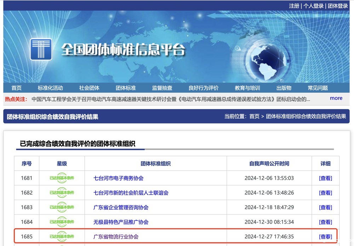Go to 标准化活动 in navigation bar
Screen dimensions: 354x246
50,88
